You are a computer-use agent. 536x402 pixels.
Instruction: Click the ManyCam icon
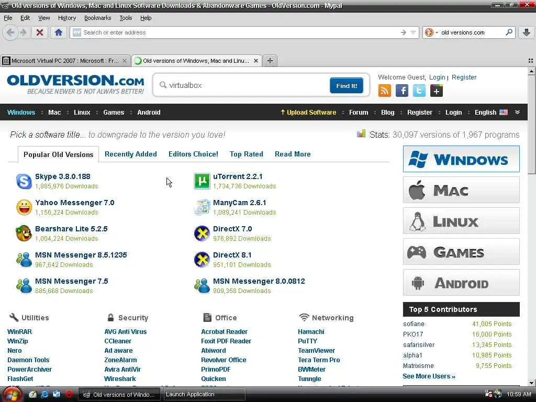202,207
